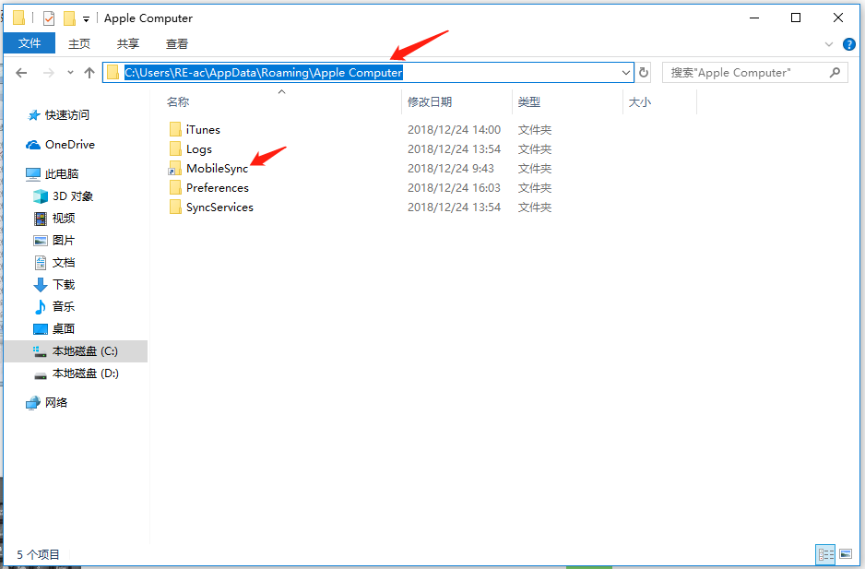Screen dimensions: 865x569
Task: Select 本地磁盘 (C:) in the navigation pane
Action: click(x=76, y=351)
